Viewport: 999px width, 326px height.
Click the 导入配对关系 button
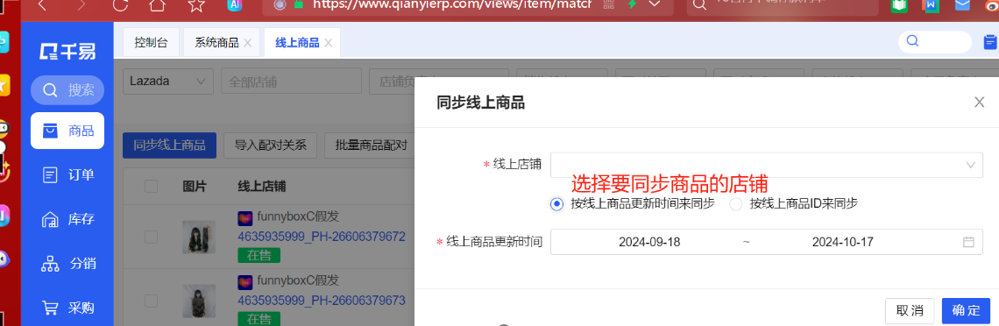click(x=271, y=145)
